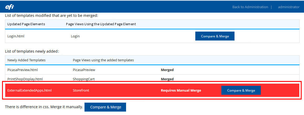
Task: Click the Requires Manual Merge status
Action: click(181, 90)
